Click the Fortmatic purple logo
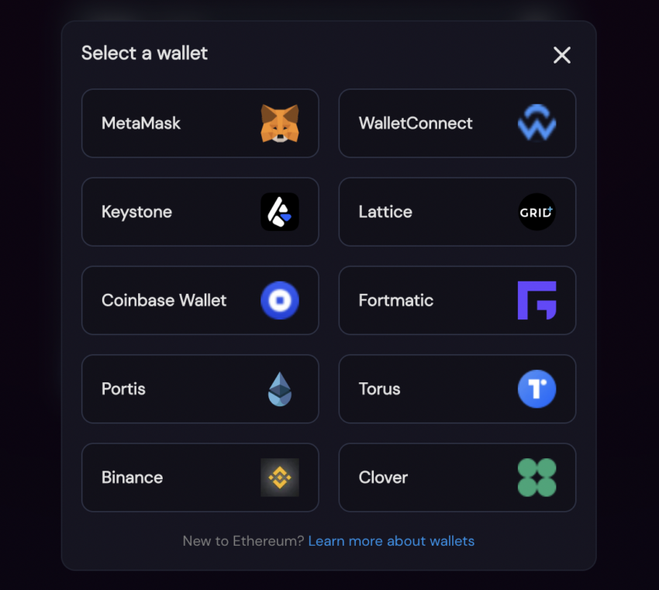Image resolution: width=659 pixels, height=590 pixels. pos(537,301)
